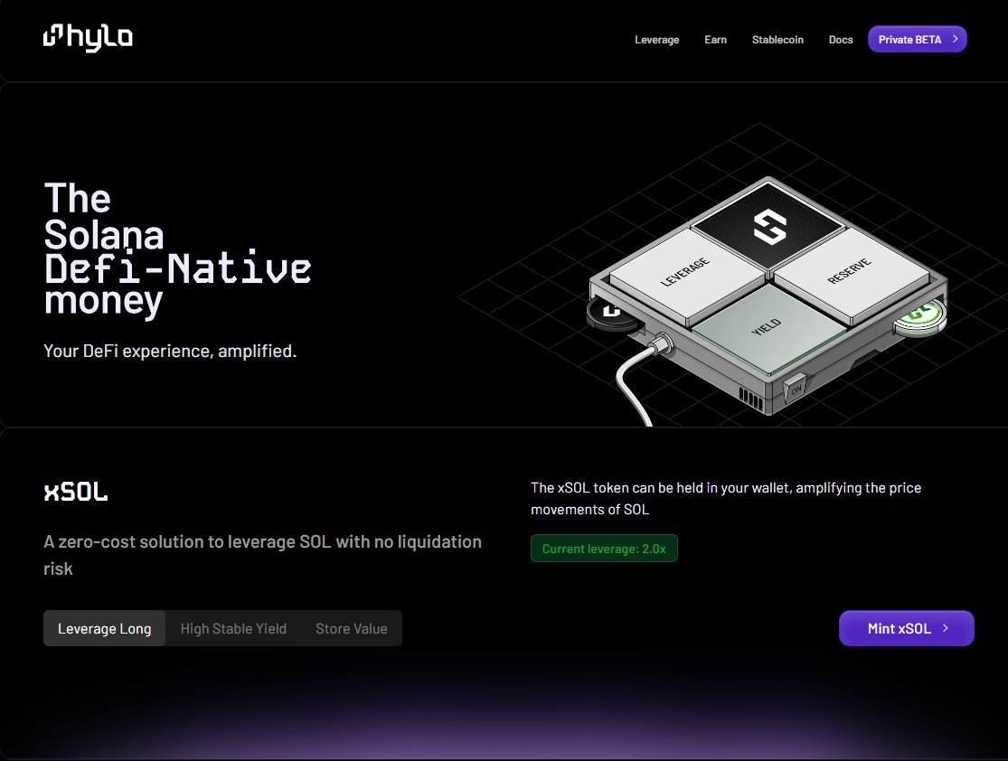The image size is (1008, 761).
Task: Click the YIELD tile in the illustration
Action: [768, 328]
